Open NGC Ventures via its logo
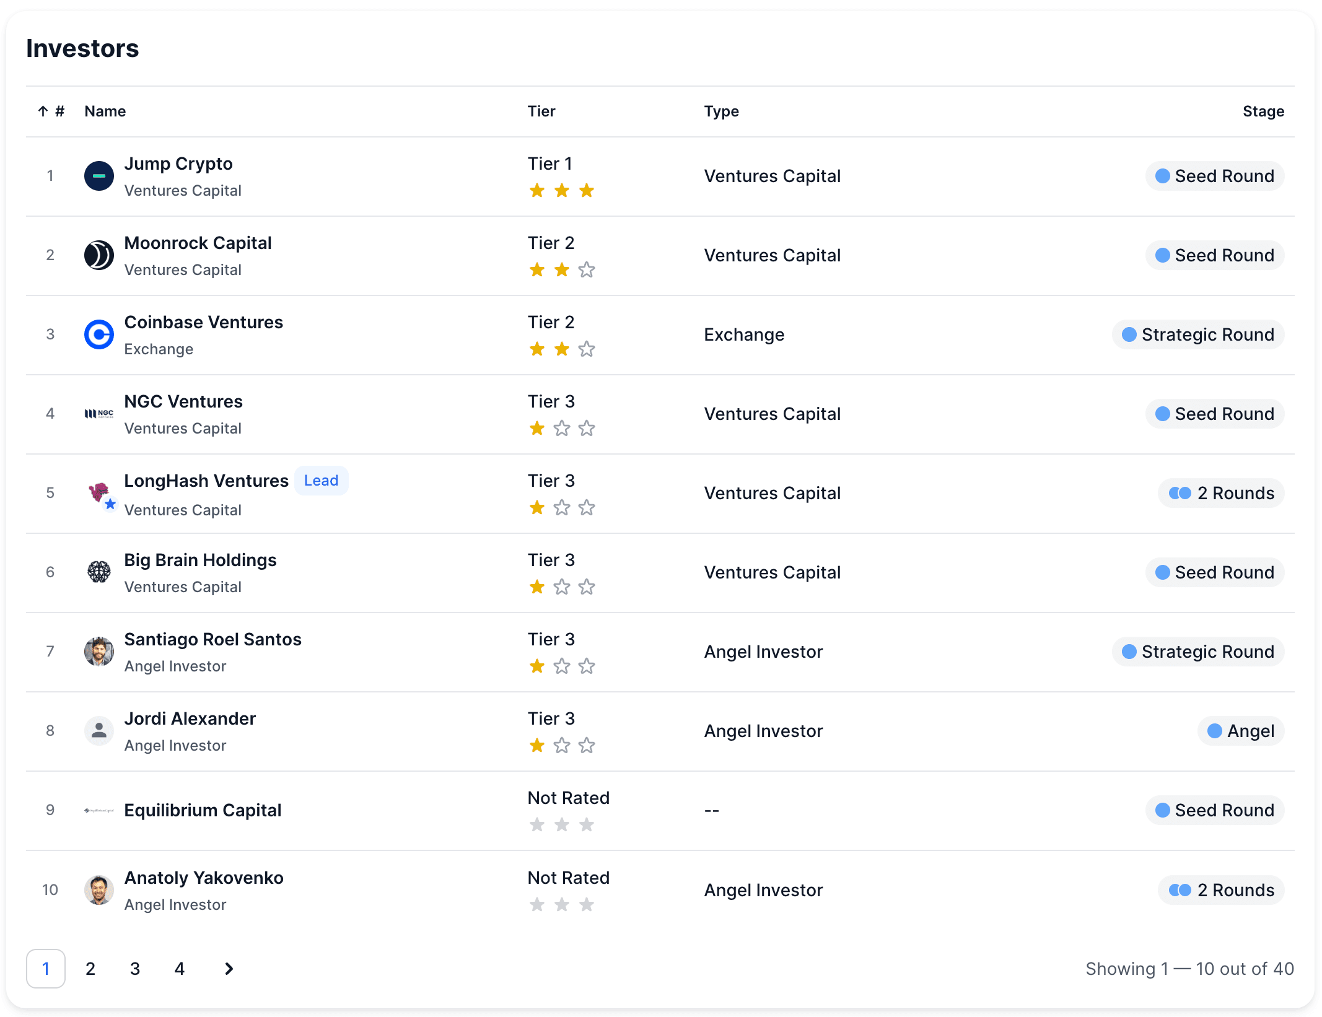The image size is (1322, 1017). click(x=99, y=414)
